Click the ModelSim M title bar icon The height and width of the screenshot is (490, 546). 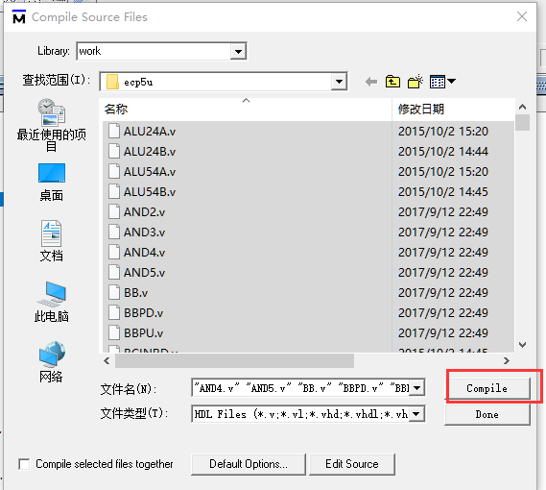(19, 16)
